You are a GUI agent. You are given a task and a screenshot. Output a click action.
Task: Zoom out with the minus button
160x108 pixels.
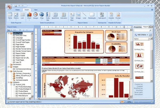134,102
